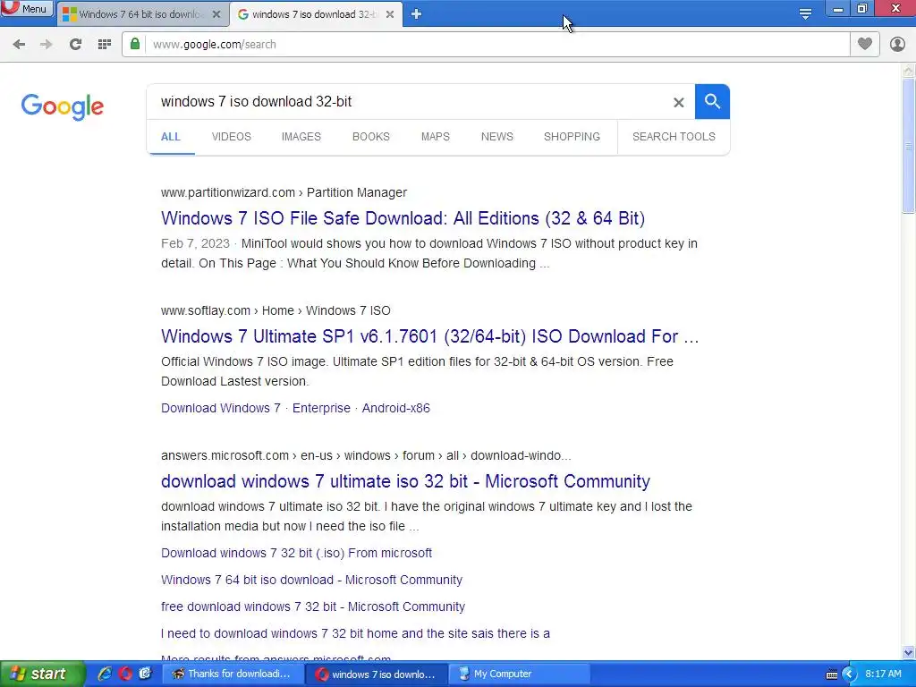Open the Speed Dial grid icon
The image size is (916, 687).
[105, 45]
